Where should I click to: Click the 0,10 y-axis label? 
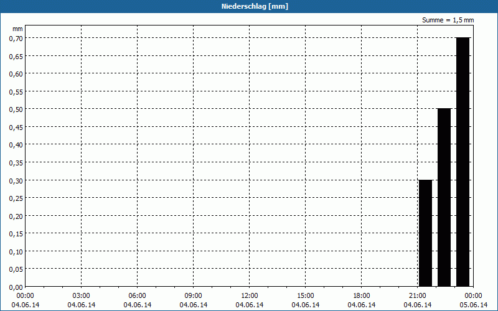[16, 252]
